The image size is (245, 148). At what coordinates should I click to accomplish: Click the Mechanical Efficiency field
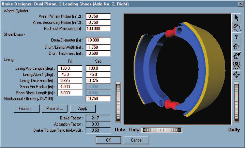98,99
